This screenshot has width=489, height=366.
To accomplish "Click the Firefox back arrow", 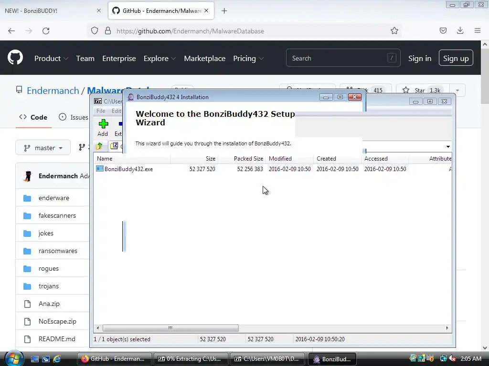I will [x=11, y=31].
